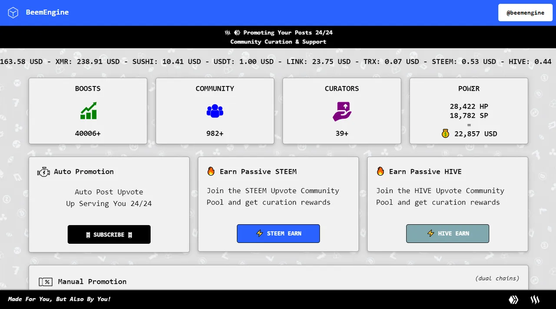Click the Steem icon in the black banner
Viewport: 556px width, 309px height.
coord(228,33)
